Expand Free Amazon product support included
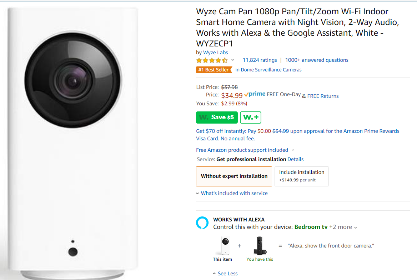Image resolution: width=417 pixels, height=280 pixels. (x=245, y=150)
